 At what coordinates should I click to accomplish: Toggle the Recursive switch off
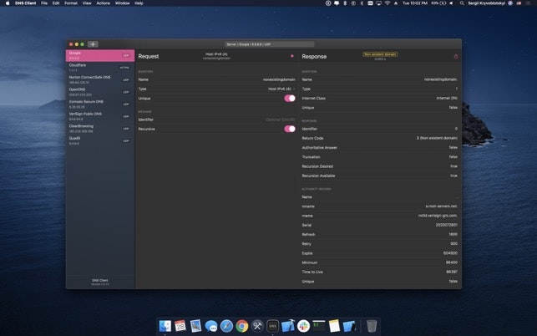click(290, 129)
